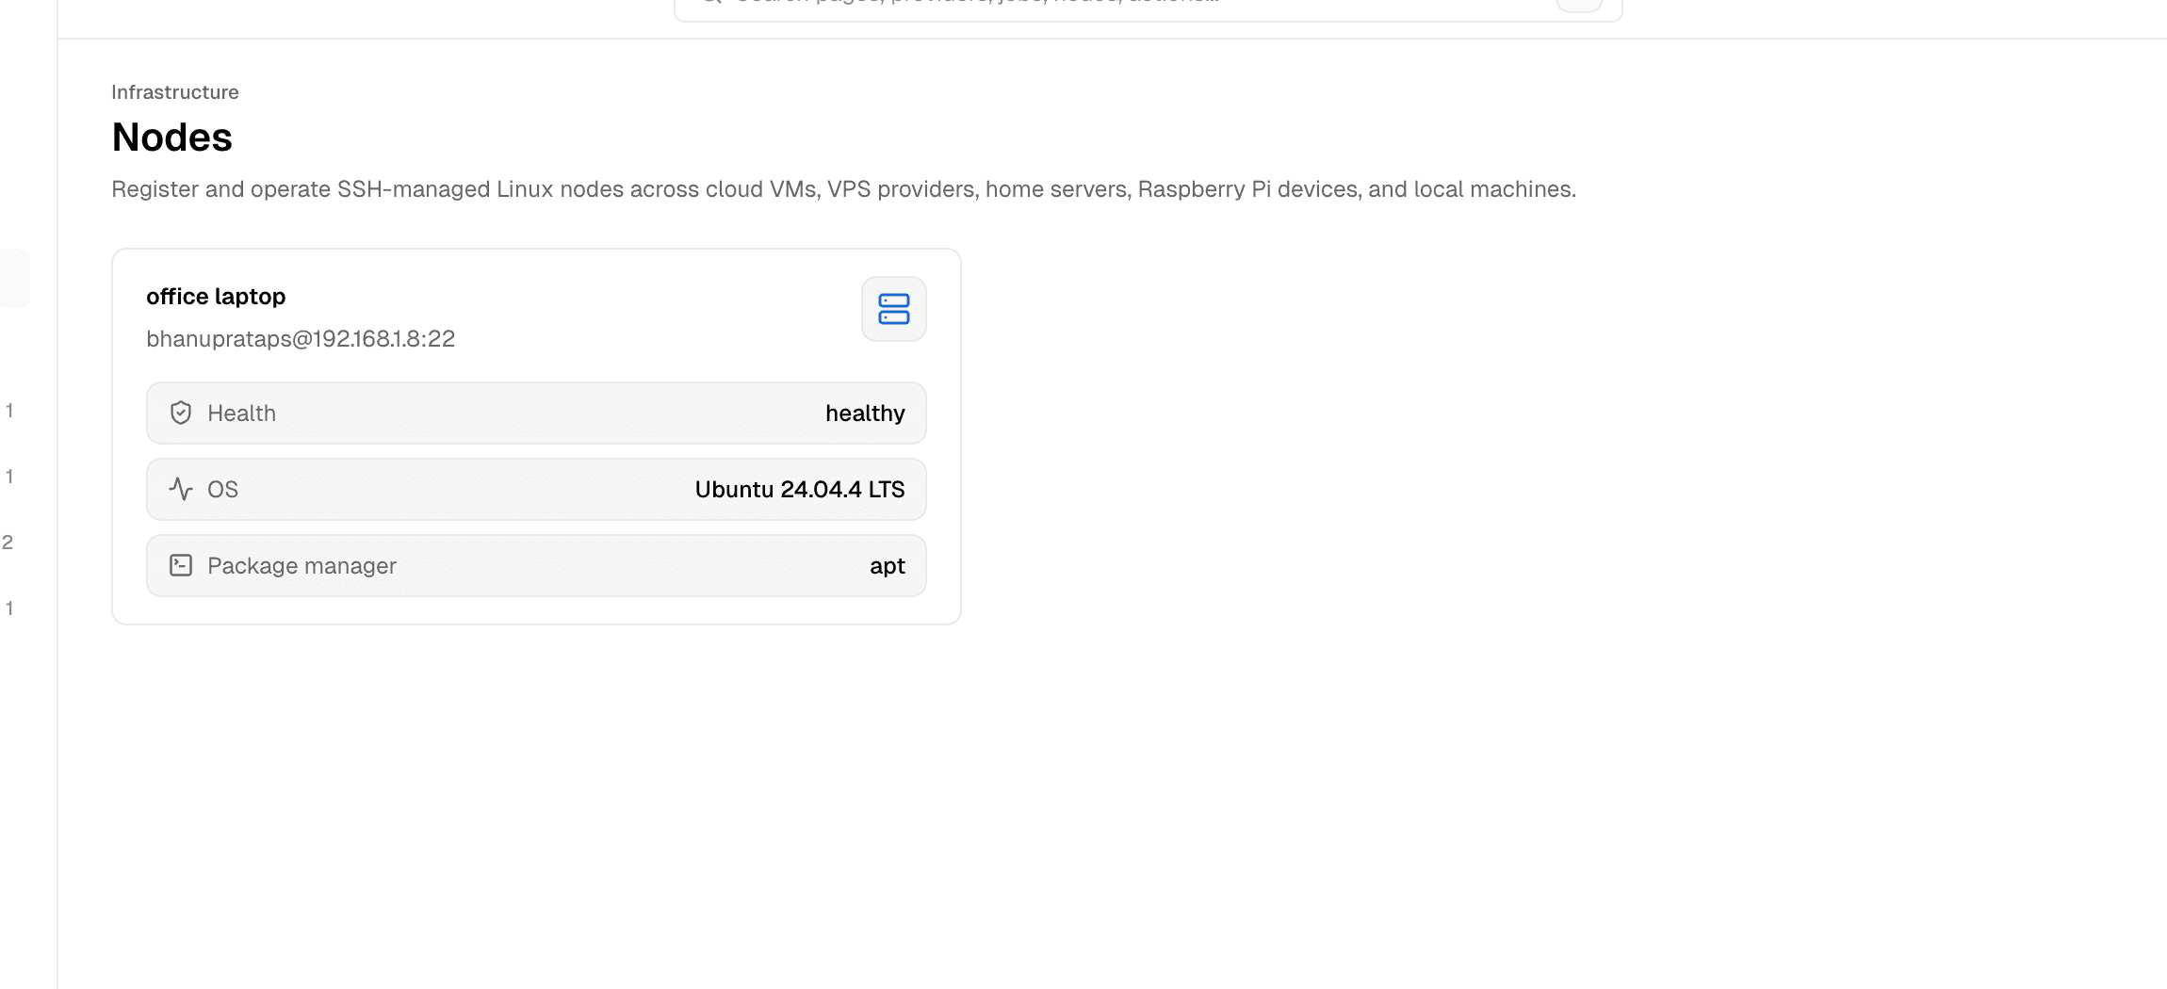The width and height of the screenshot is (2167, 989).
Task: Click the Health shield icon
Action: click(x=181, y=413)
